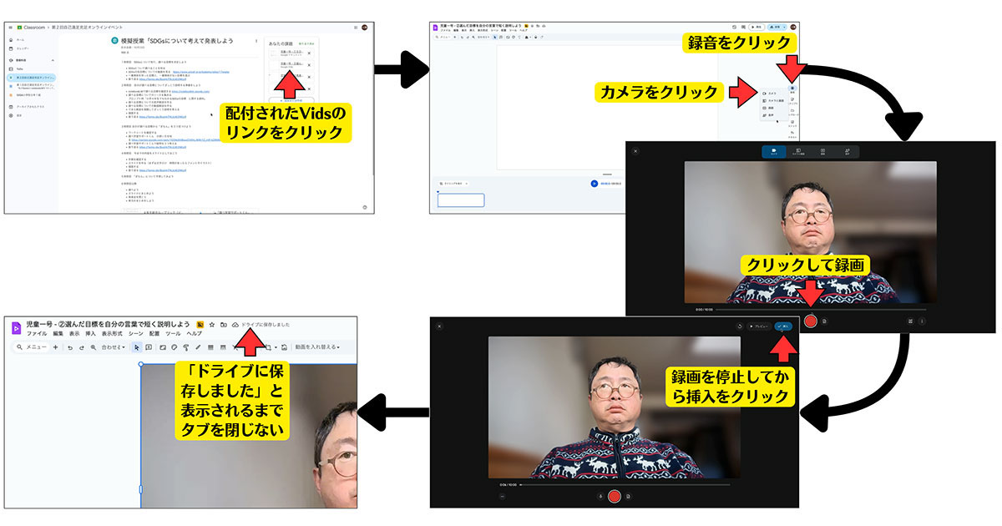Click the undo arrow in the Vids toolbar

point(70,346)
